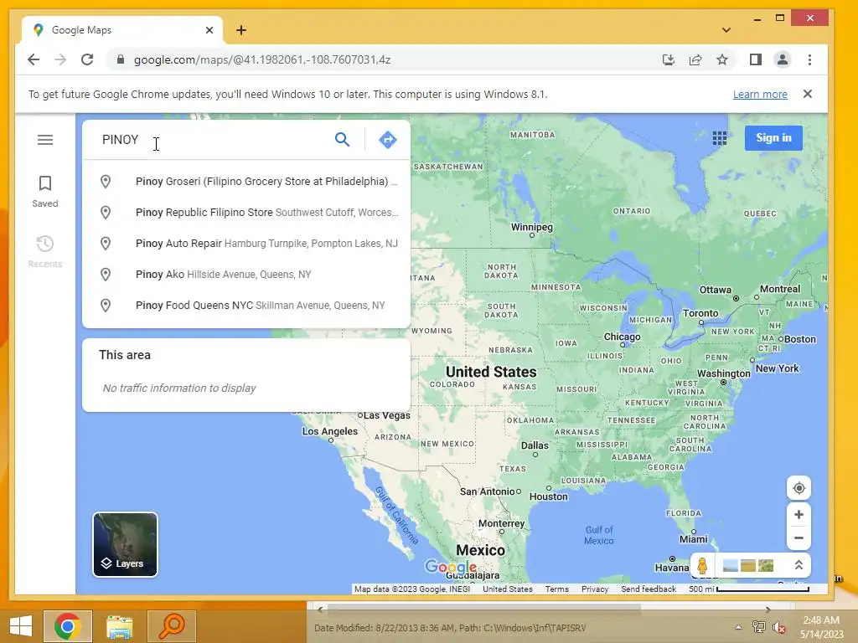Viewport: 858px width, 643px height.
Task: Zoom in the map with plus button
Action: [799, 515]
